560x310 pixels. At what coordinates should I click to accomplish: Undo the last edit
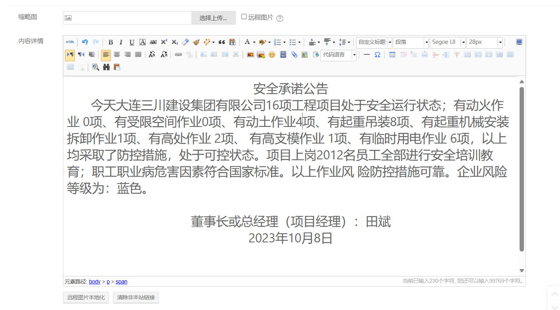pos(85,42)
